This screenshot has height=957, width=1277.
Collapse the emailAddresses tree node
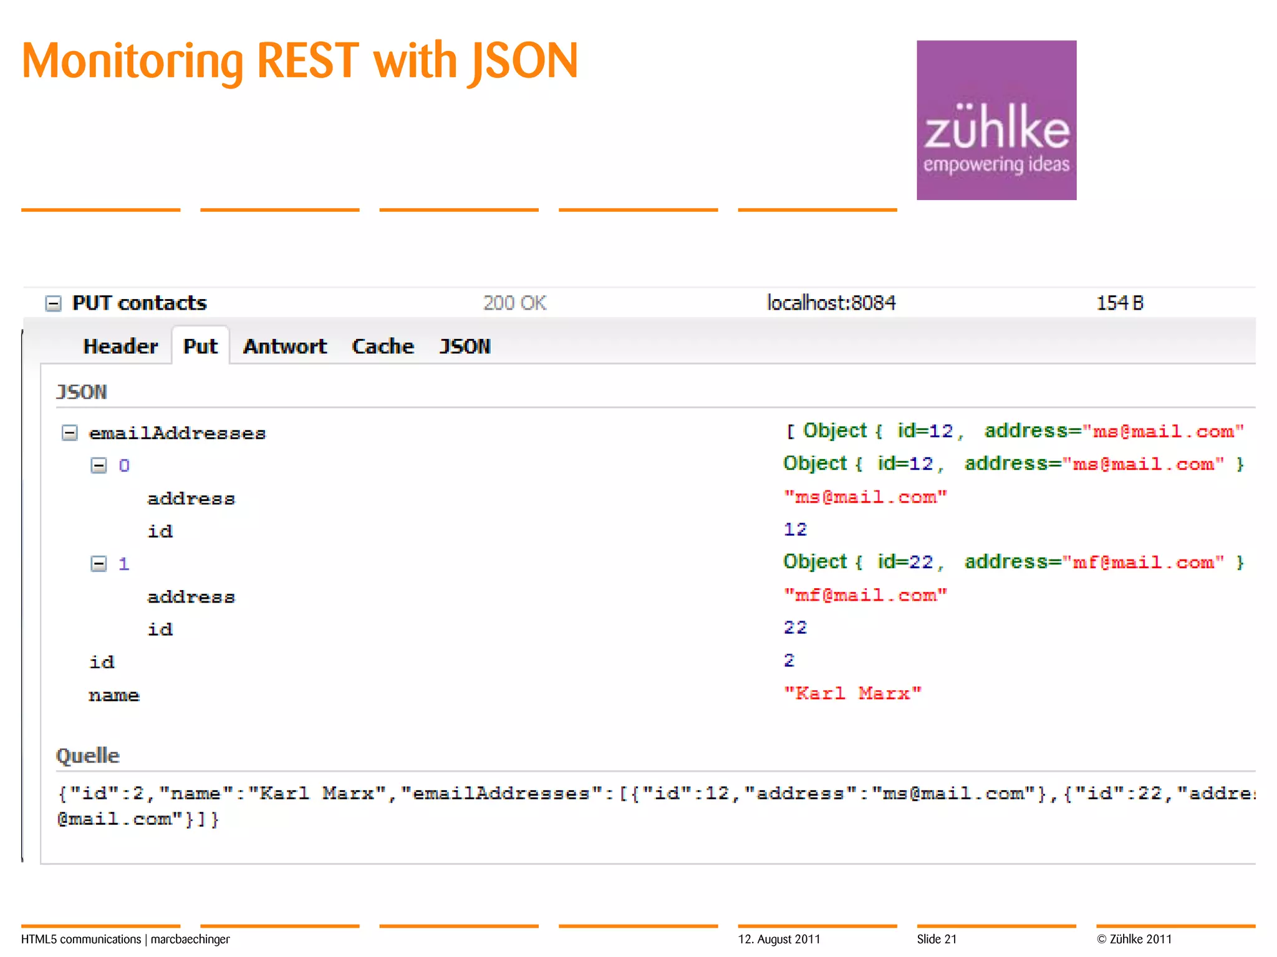pos(70,433)
